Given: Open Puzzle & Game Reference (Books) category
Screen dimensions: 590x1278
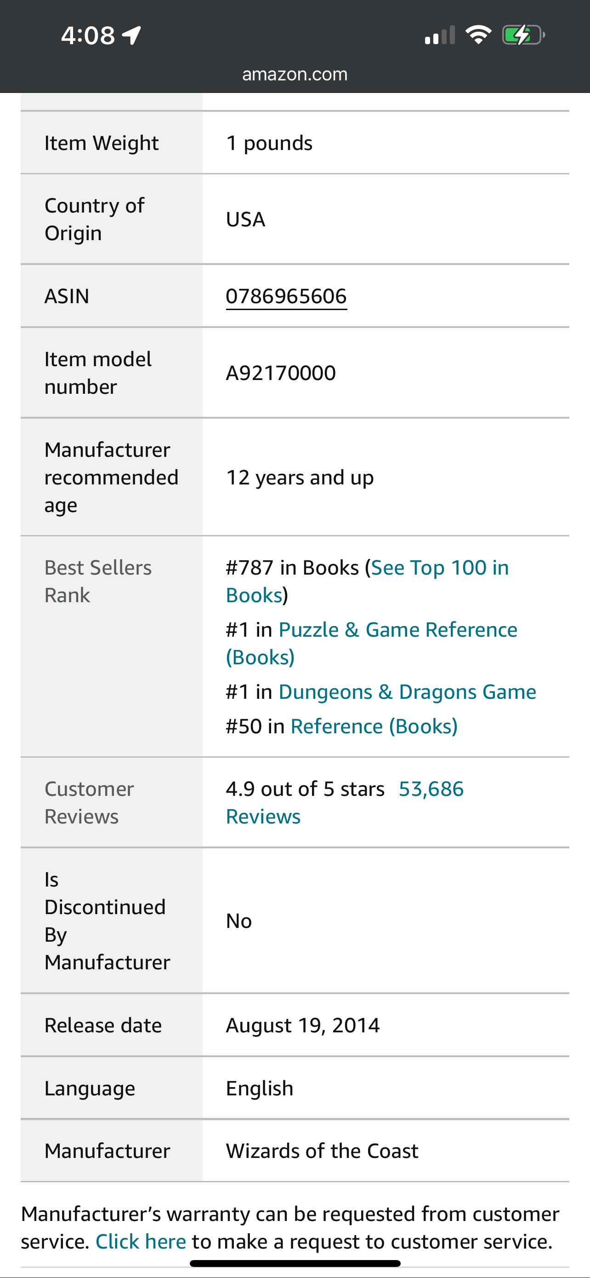Looking at the screenshot, I should (x=371, y=643).
